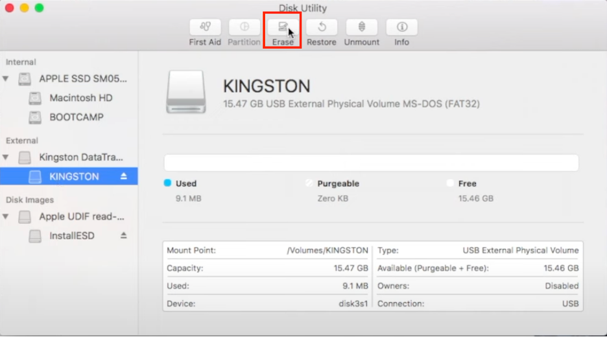Click the Purgeable legend swatch

coord(309,183)
